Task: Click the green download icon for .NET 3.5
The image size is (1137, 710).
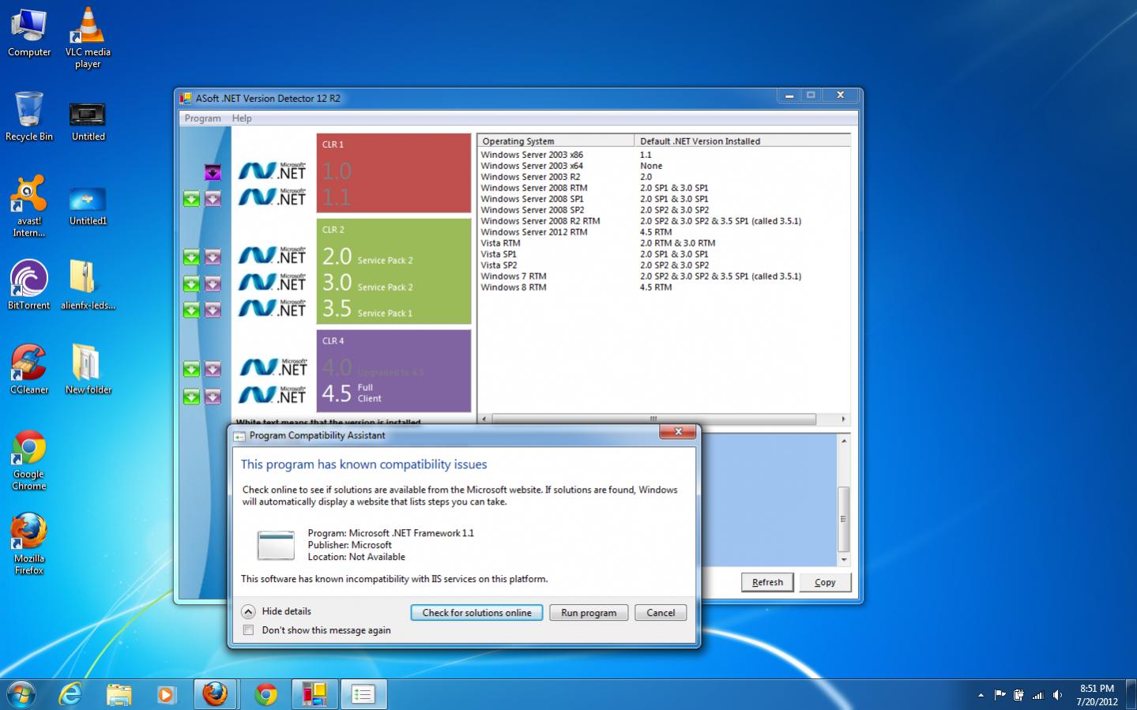Action: coord(191,310)
